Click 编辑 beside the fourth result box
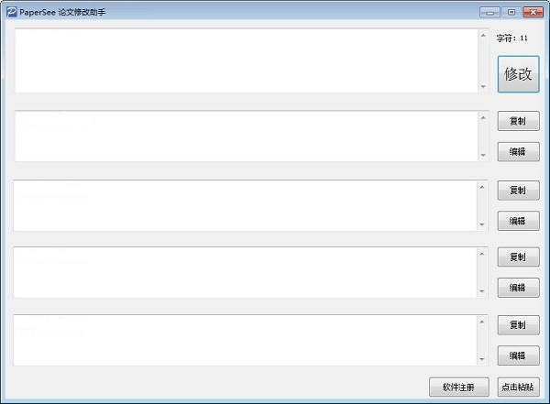The width and height of the screenshot is (550, 404). [x=518, y=355]
